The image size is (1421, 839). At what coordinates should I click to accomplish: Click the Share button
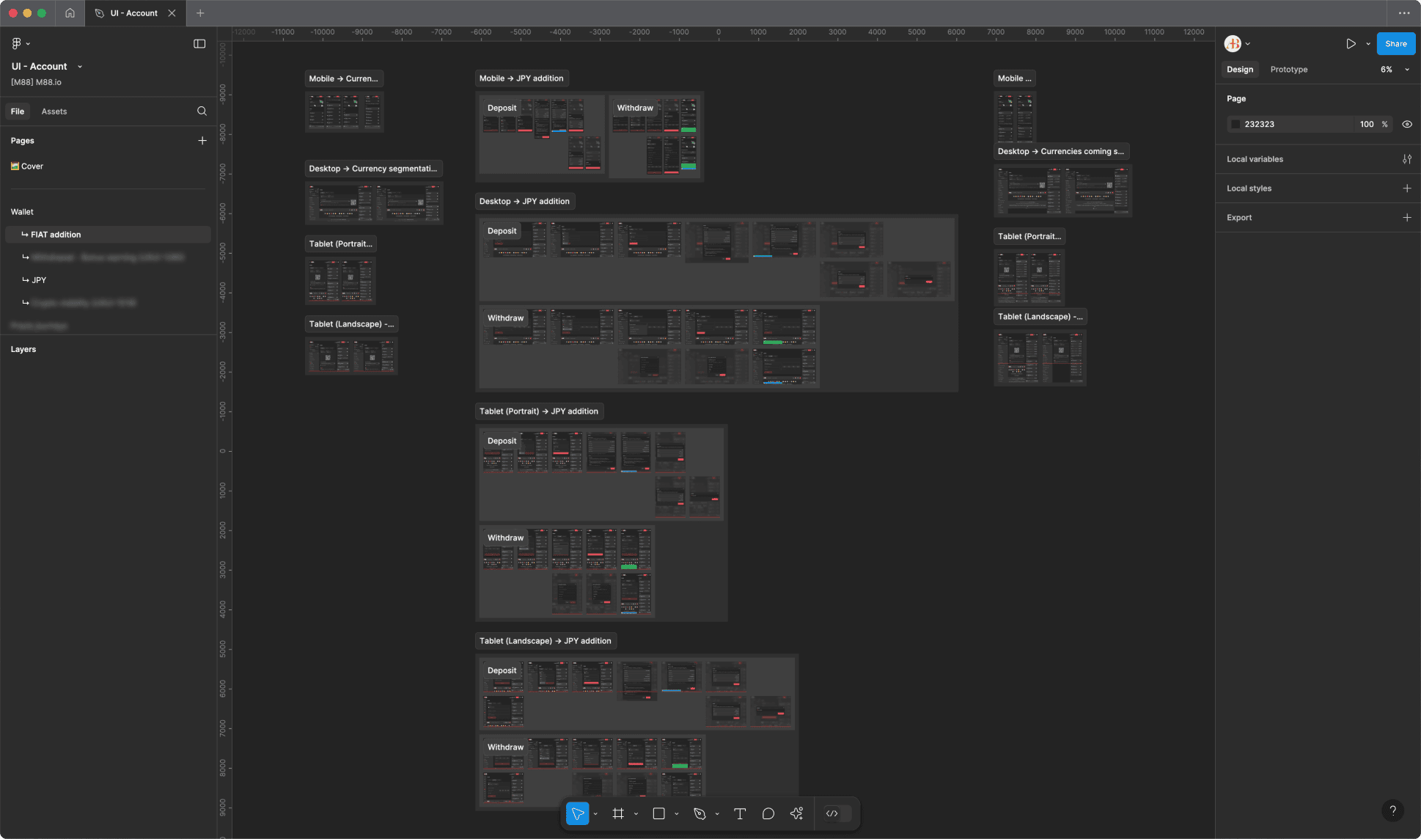tap(1395, 43)
